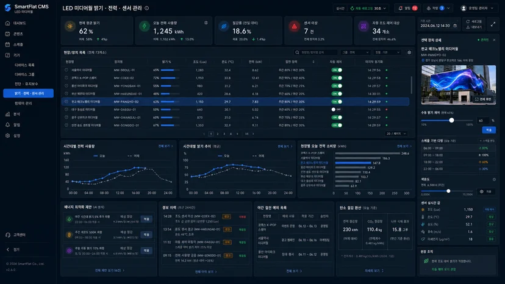Click the calendar icon beside 2024.06.12 14:30
This screenshot has height=284, width=505.
pyautogui.click(x=455, y=26)
